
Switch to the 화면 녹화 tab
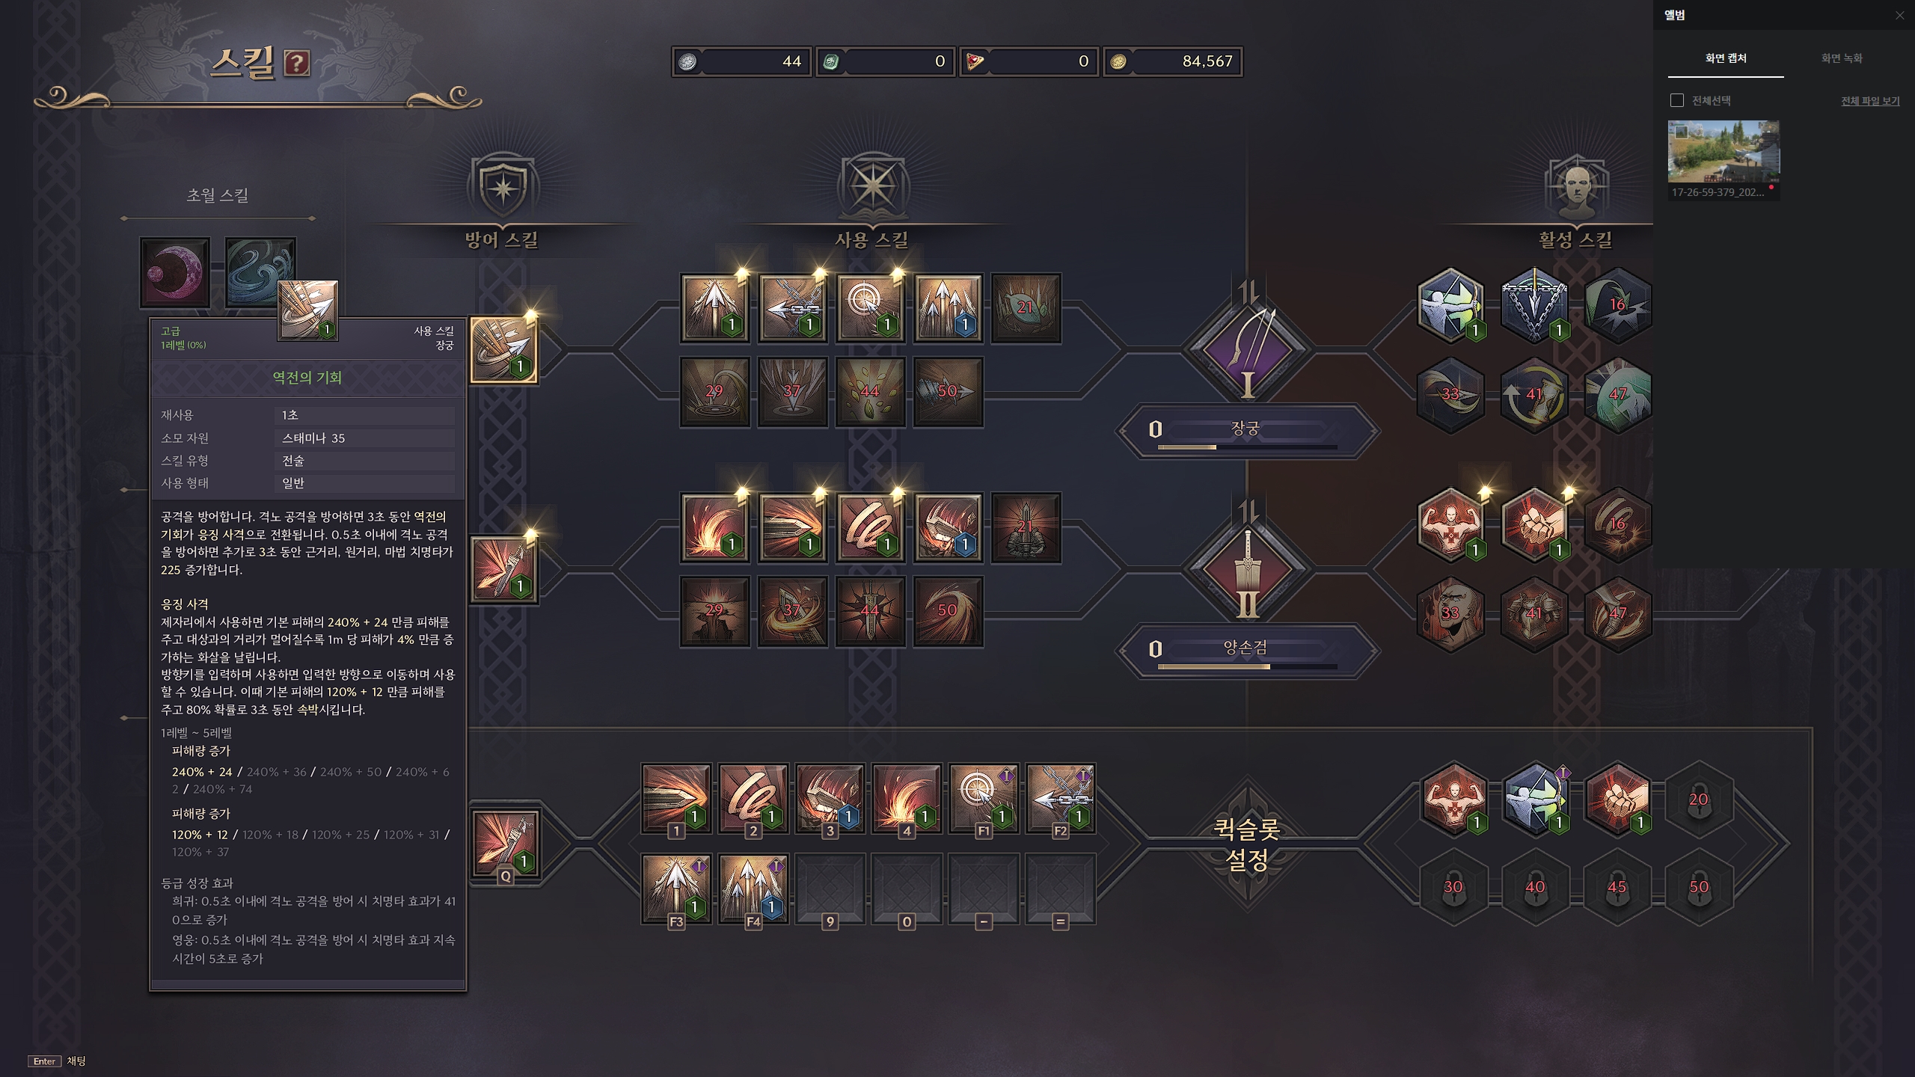[x=1842, y=58]
